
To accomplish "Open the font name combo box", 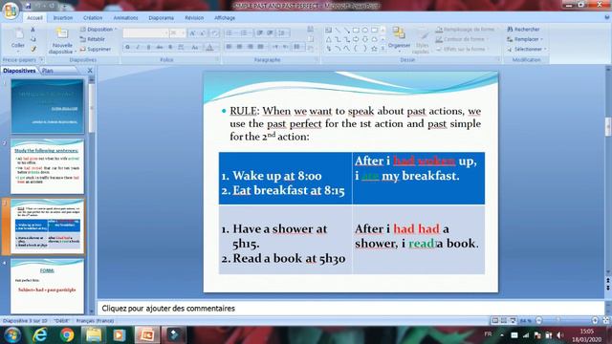I will click(145, 33).
